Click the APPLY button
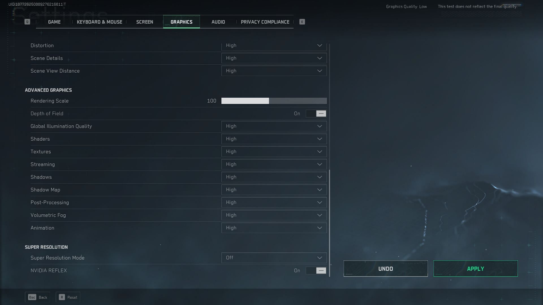 point(475,269)
